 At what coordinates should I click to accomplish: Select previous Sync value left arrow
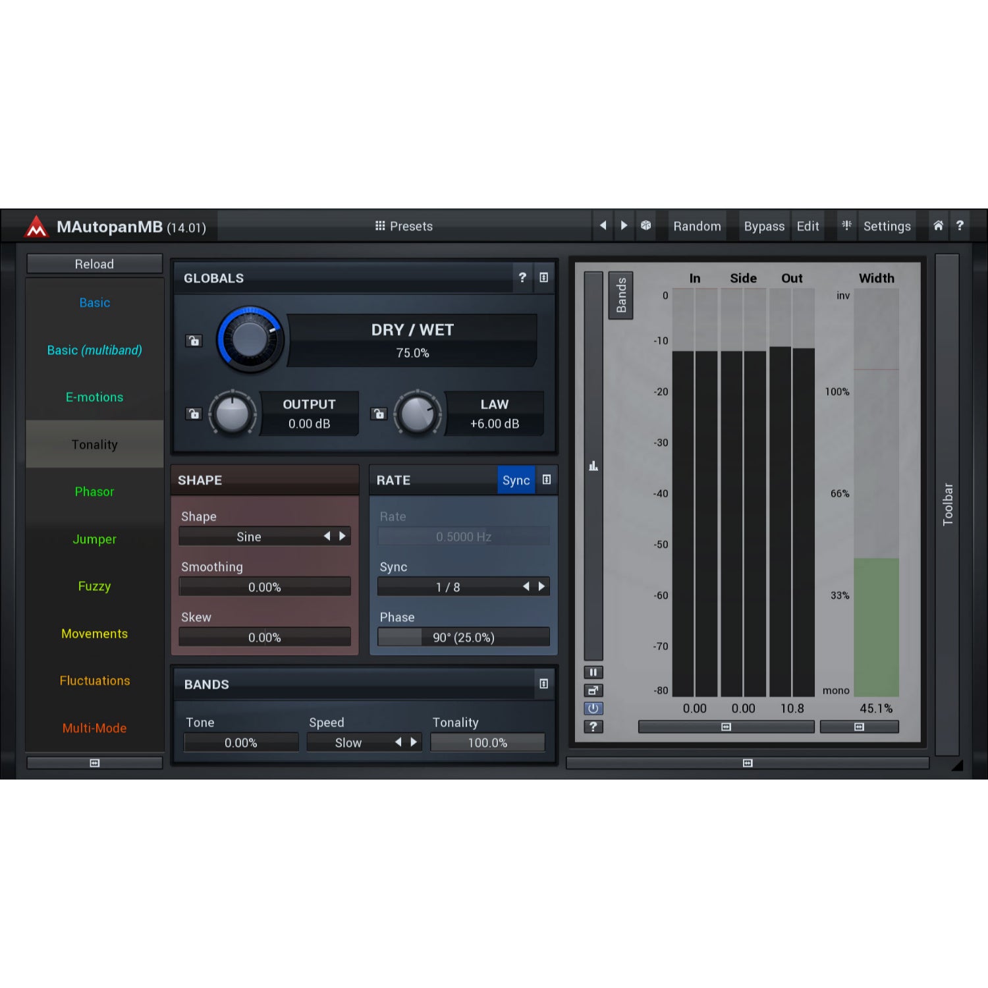click(526, 586)
